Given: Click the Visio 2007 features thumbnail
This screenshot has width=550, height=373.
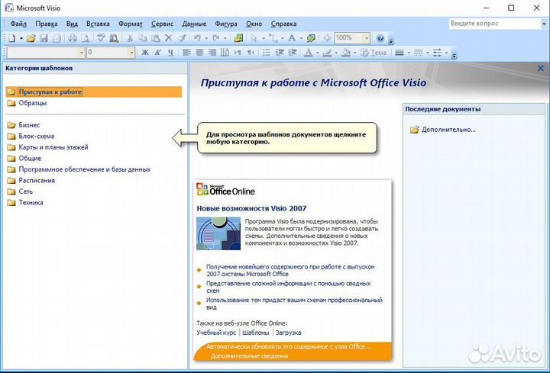Looking at the screenshot, I should point(218,233).
